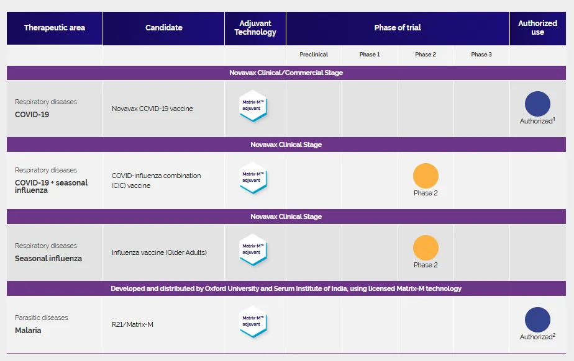Select the Therapeutic area column header
This screenshot has height=361, width=574.
point(55,28)
